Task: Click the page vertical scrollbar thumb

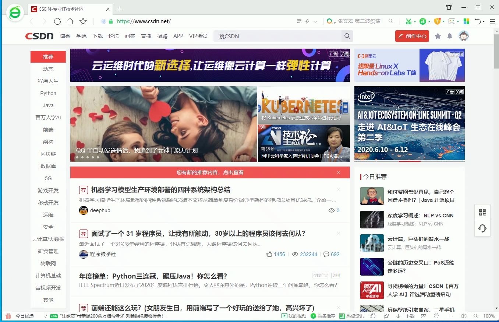Action: (x=496, y=52)
